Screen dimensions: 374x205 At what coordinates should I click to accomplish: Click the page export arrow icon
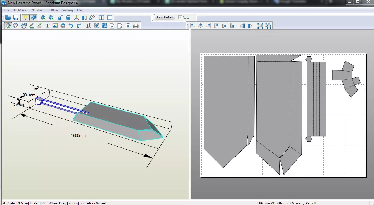120,26
